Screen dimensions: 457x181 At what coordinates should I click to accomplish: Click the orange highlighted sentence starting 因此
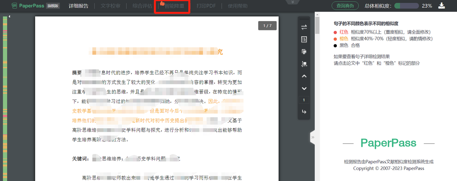[x=158, y=111]
